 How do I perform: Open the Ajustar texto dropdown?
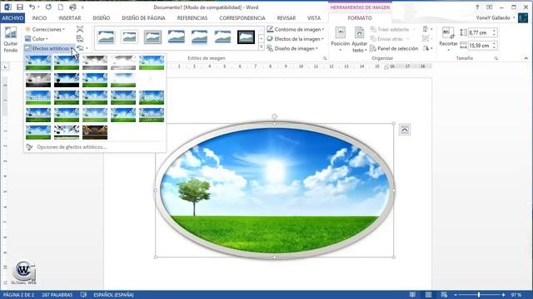pyautogui.click(x=359, y=40)
